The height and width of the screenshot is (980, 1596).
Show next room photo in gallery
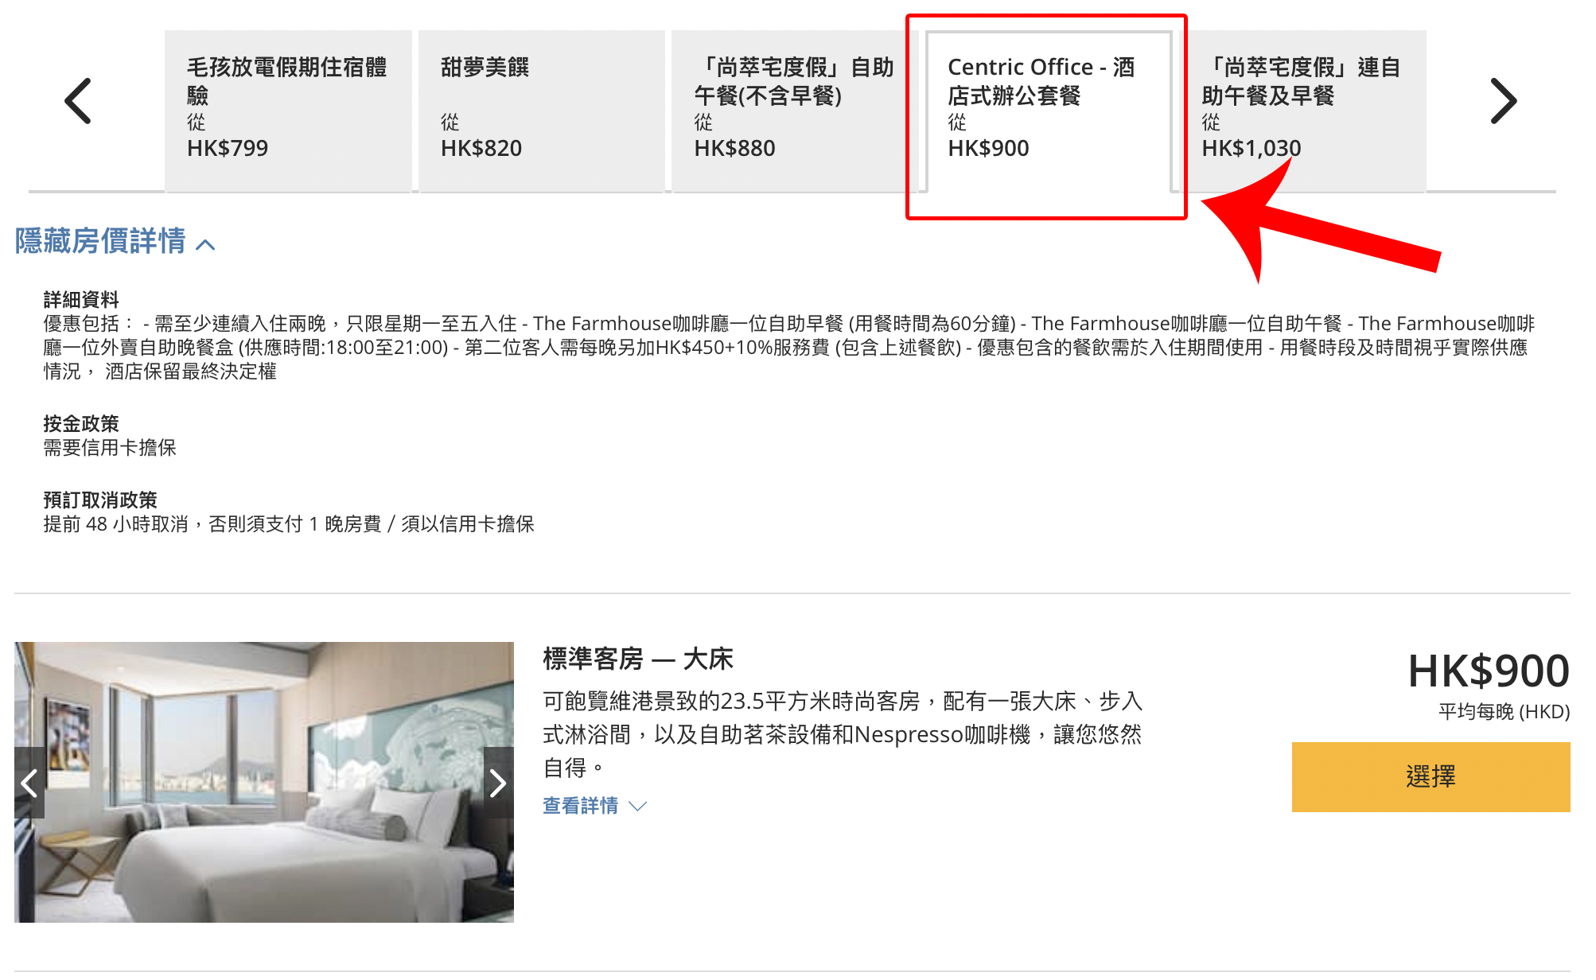point(498,783)
